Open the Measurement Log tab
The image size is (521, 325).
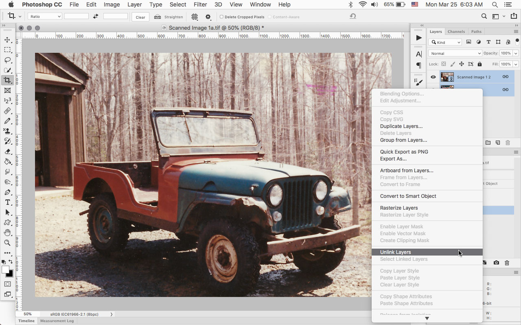(x=57, y=321)
